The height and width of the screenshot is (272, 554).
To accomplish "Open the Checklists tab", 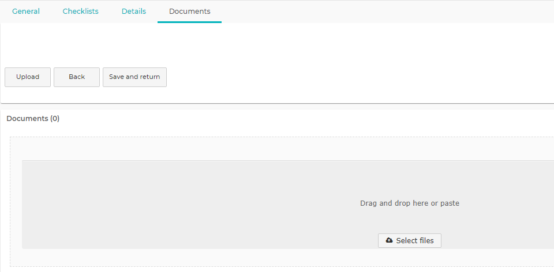I will [x=81, y=12].
